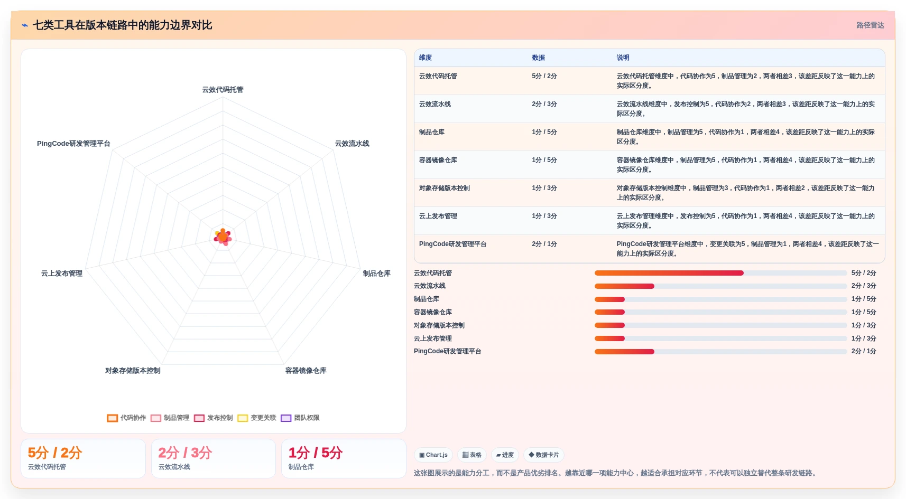Click the 云上发布管理 progress bar

pos(720,338)
